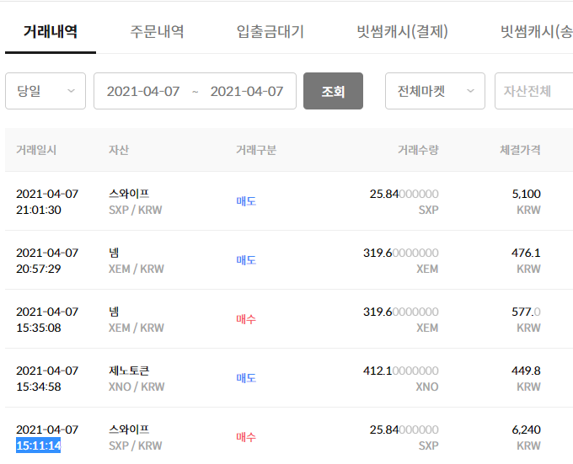
Task: Select the 15:35:08 trade timestamp
Action: point(39,328)
